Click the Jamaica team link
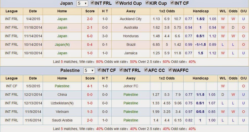Screen dimensions: 249x132 tap(131, 53)
